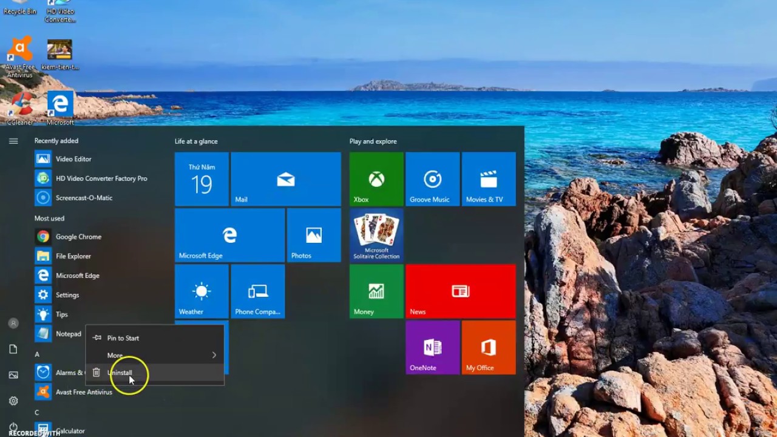Jump to letter C section header
The width and height of the screenshot is (777, 437).
point(37,413)
